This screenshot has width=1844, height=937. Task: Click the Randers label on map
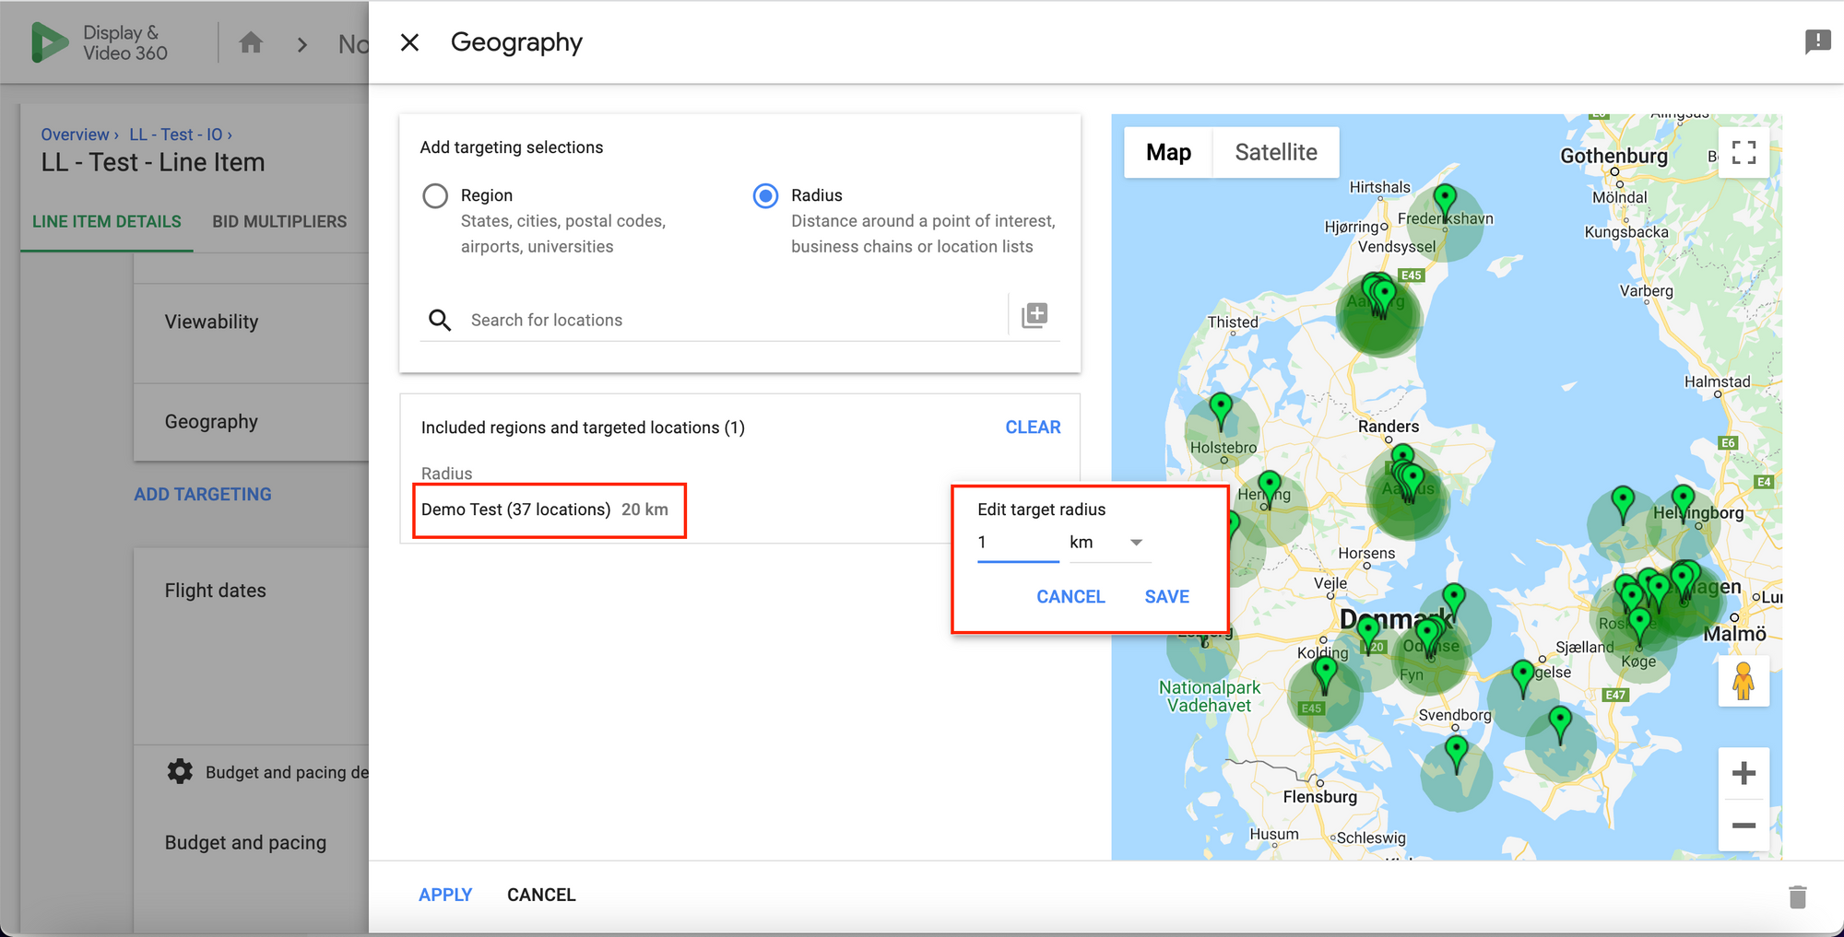(x=1388, y=426)
